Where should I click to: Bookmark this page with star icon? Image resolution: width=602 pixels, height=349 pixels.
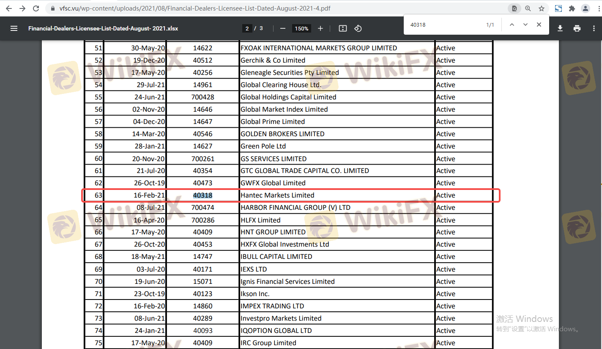(x=542, y=8)
